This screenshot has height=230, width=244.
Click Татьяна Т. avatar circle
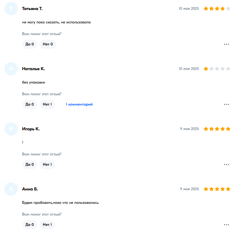pyautogui.click(x=11, y=9)
